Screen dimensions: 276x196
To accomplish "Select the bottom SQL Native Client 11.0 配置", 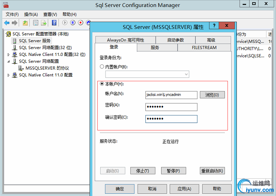I will [x=46, y=75].
